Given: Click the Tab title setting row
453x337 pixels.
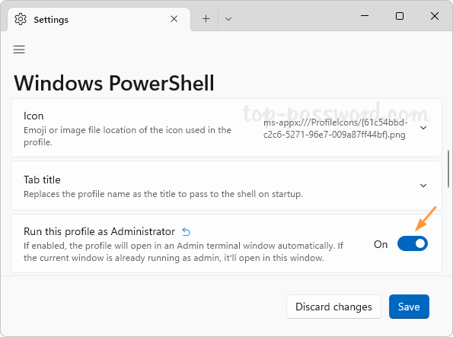Looking at the screenshot, I should click(x=227, y=186).
